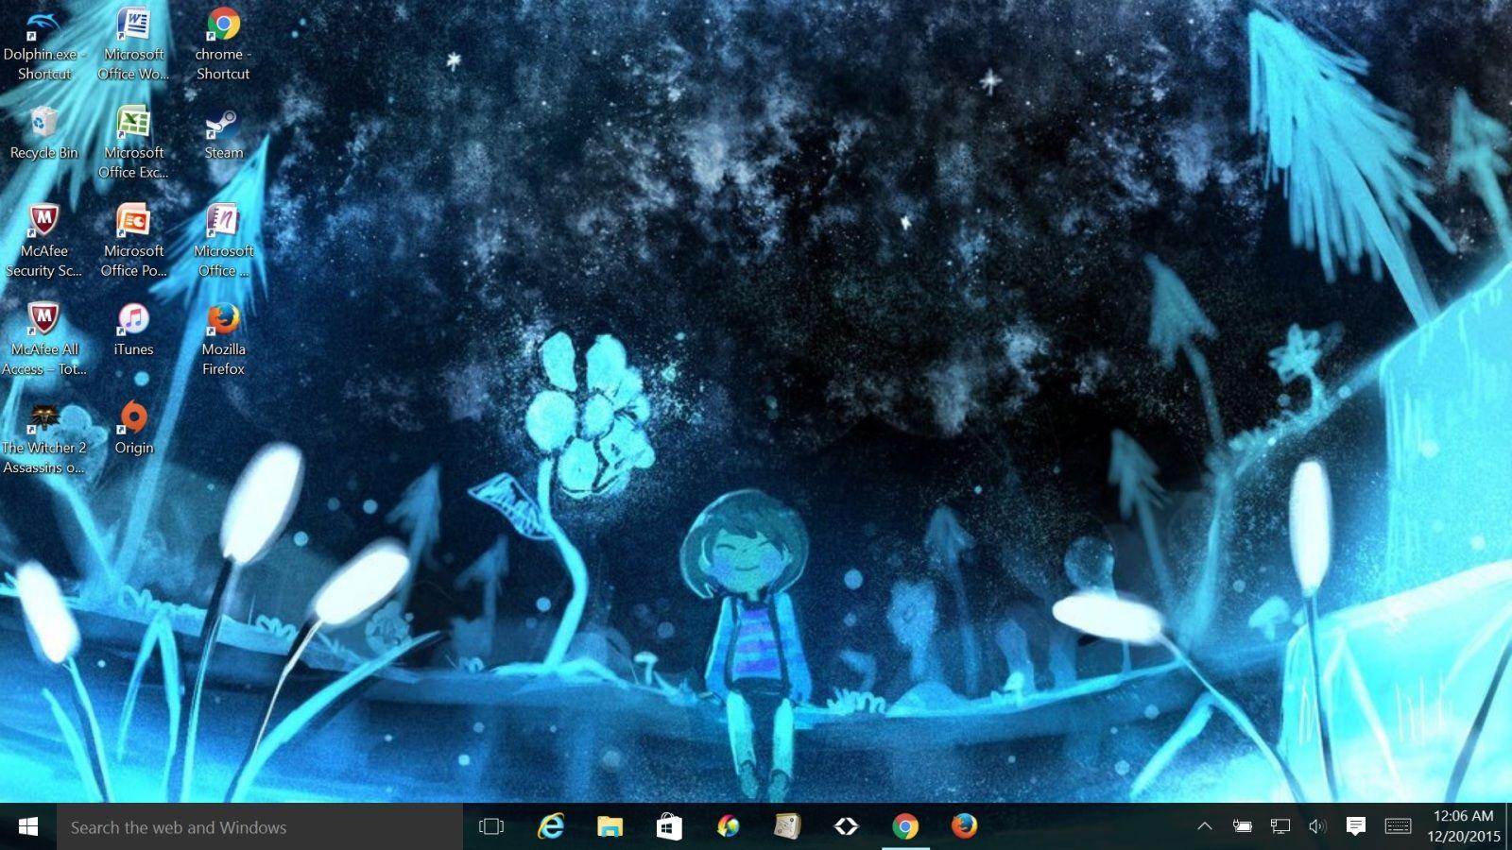
Task: Open the clock showing 12:06 AM
Action: point(1463,826)
